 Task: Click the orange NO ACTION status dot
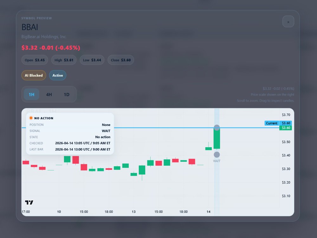(31, 118)
